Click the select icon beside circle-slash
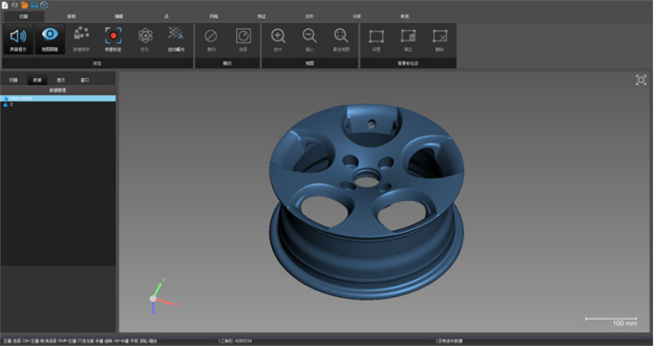 (x=243, y=36)
